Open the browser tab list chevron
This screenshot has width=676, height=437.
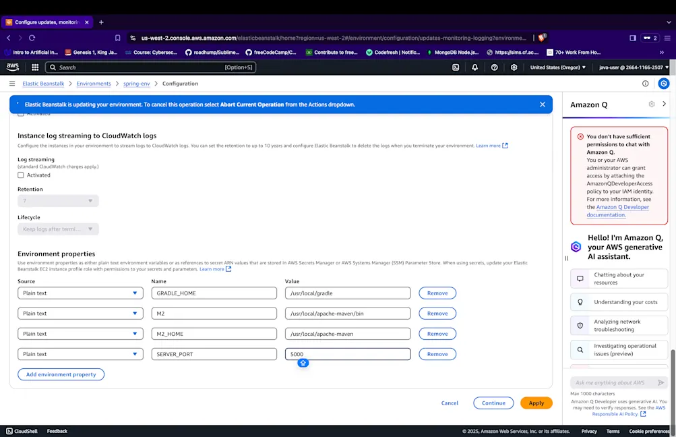coord(669,22)
